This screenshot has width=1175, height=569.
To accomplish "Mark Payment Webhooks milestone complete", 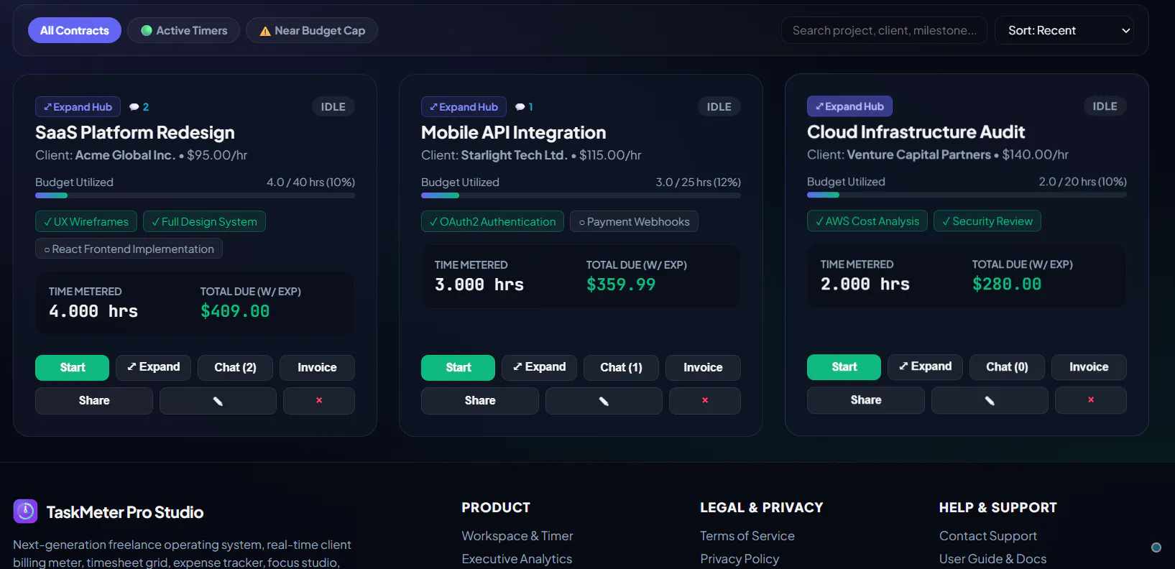I will point(634,222).
